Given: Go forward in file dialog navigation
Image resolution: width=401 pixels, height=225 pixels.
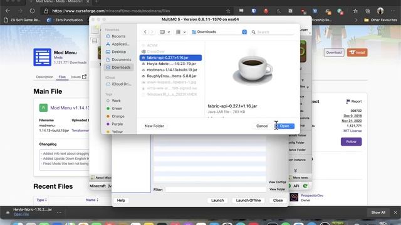Looking at the screenshot, I should 152,32.
